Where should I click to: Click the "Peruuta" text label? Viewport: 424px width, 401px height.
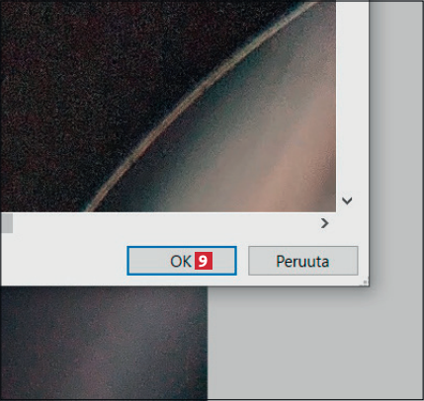tap(302, 262)
